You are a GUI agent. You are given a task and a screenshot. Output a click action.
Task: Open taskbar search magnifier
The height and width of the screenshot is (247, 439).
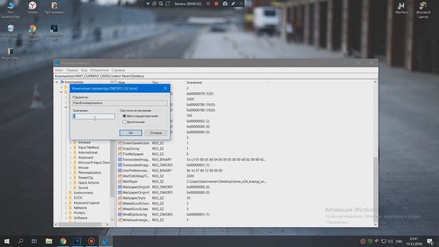click(x=21, y=241)
